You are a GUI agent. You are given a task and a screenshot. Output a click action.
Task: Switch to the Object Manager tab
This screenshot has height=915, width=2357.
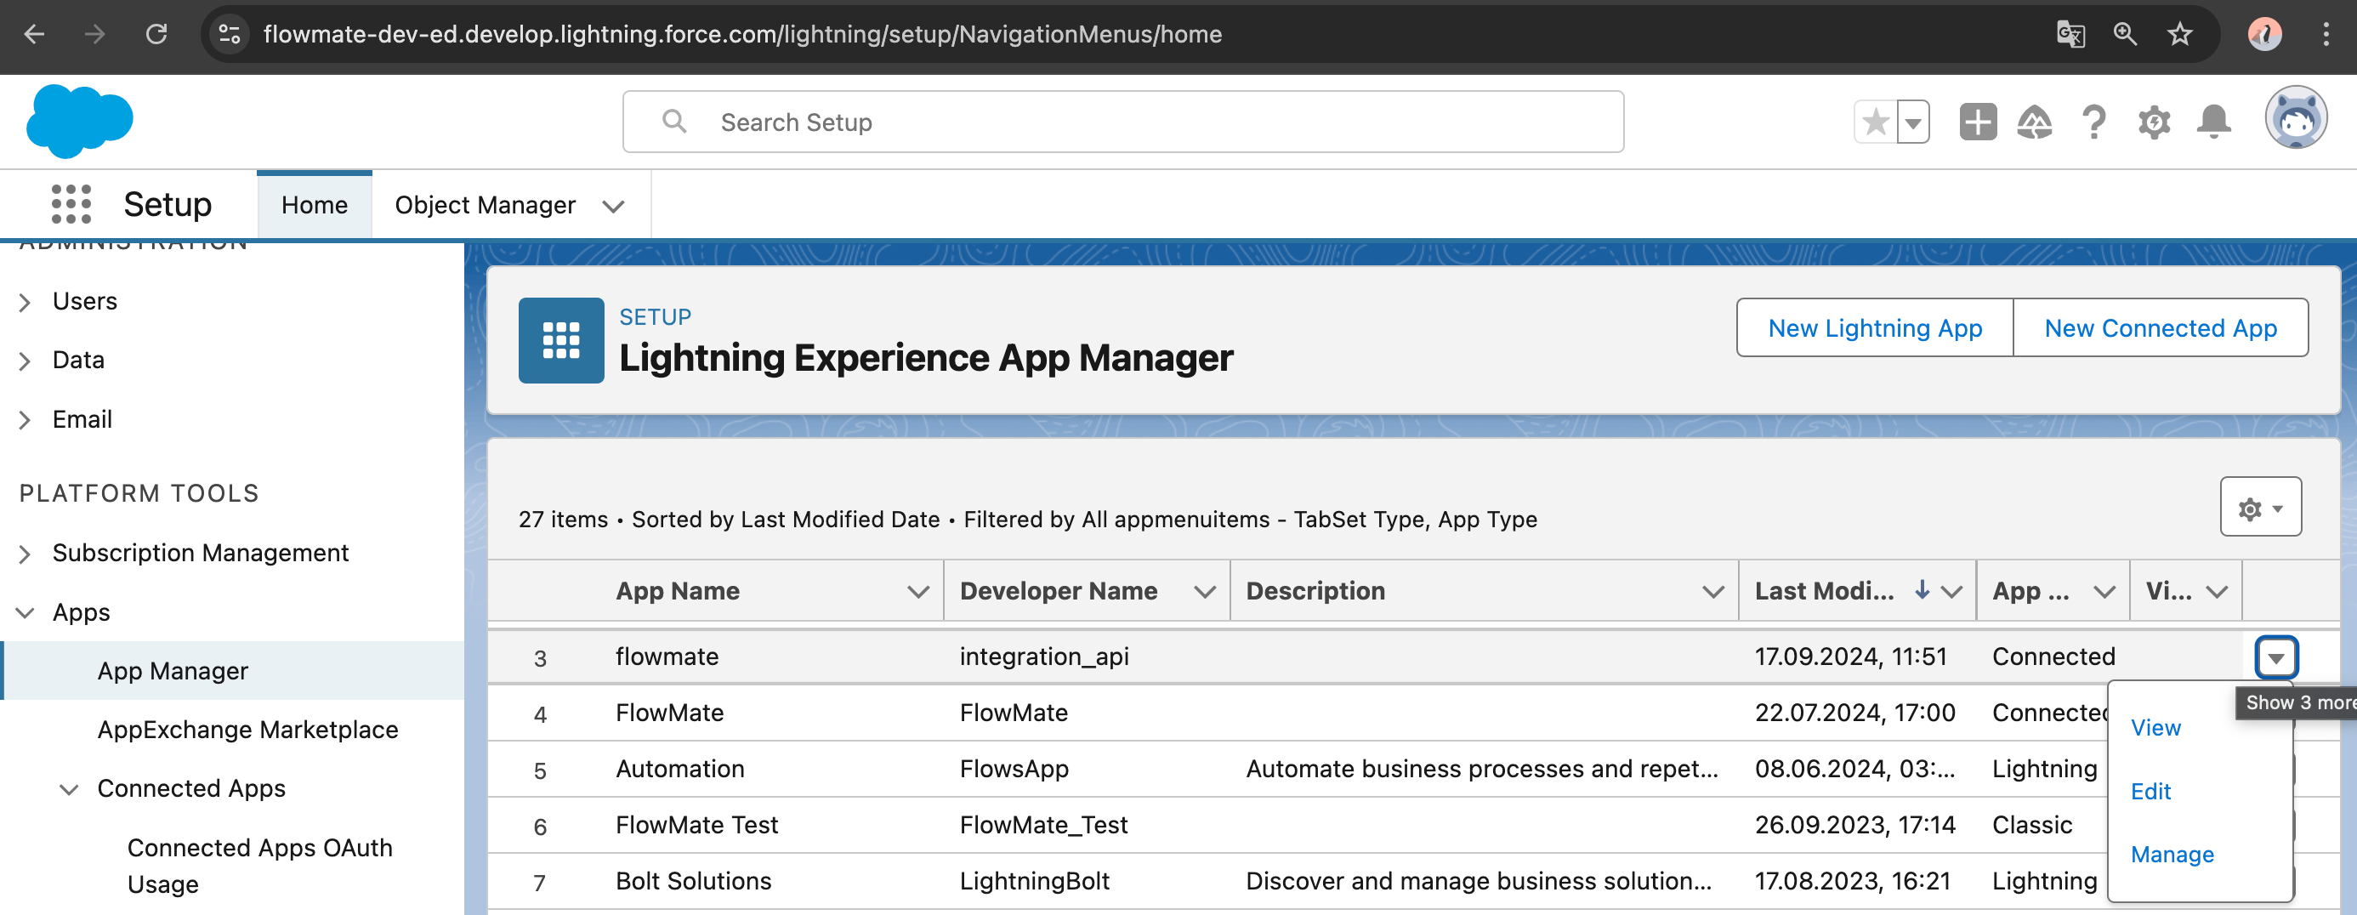click(x=485, y=205)
